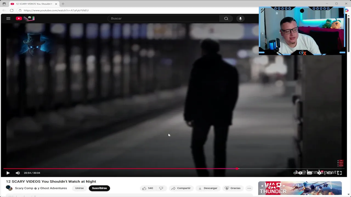Close the 12 SCARY VIDEOS tab
Screen dimensions: 351x197
point(56,4)
